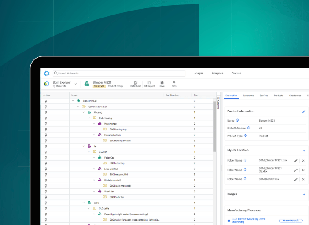Sort by the Tier column header
Screen dimensions: 309x225
tap(195, 95)
